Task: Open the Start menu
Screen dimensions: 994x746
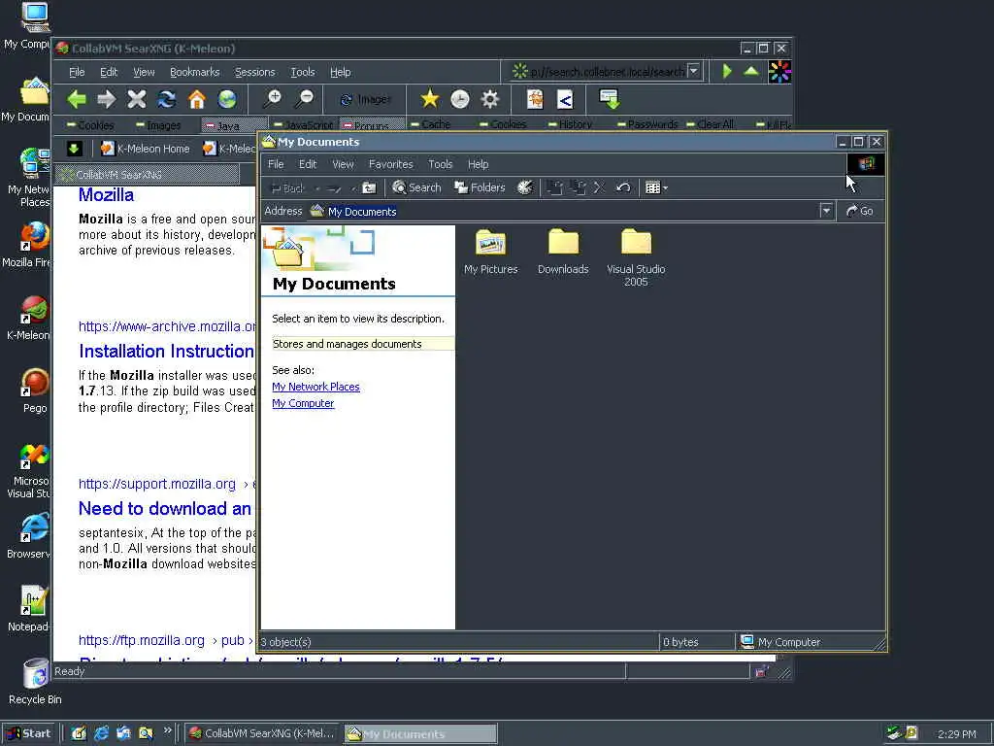Action: tap(28, 733)
